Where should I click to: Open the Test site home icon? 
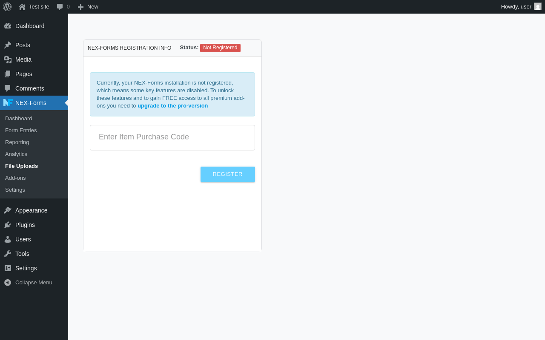coord(22,7)
